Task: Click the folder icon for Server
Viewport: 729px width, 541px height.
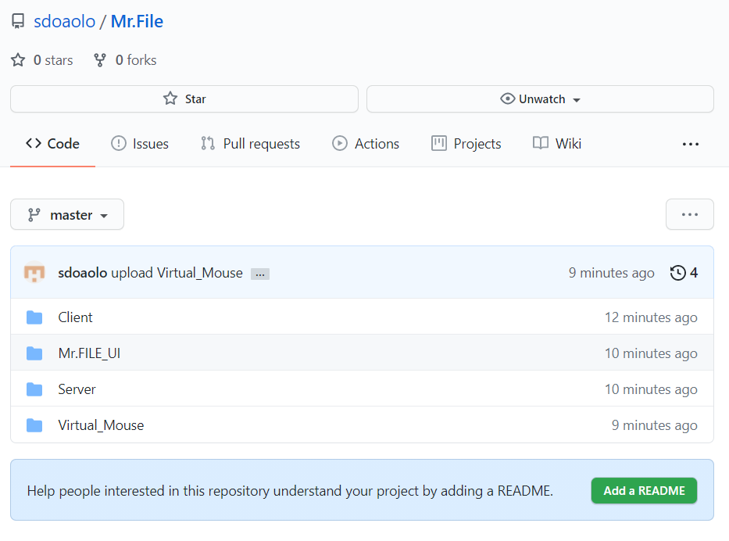Action: coord(34,389)
